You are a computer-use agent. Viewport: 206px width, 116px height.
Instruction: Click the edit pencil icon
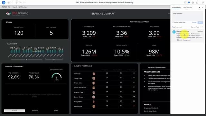pos(203,3)
